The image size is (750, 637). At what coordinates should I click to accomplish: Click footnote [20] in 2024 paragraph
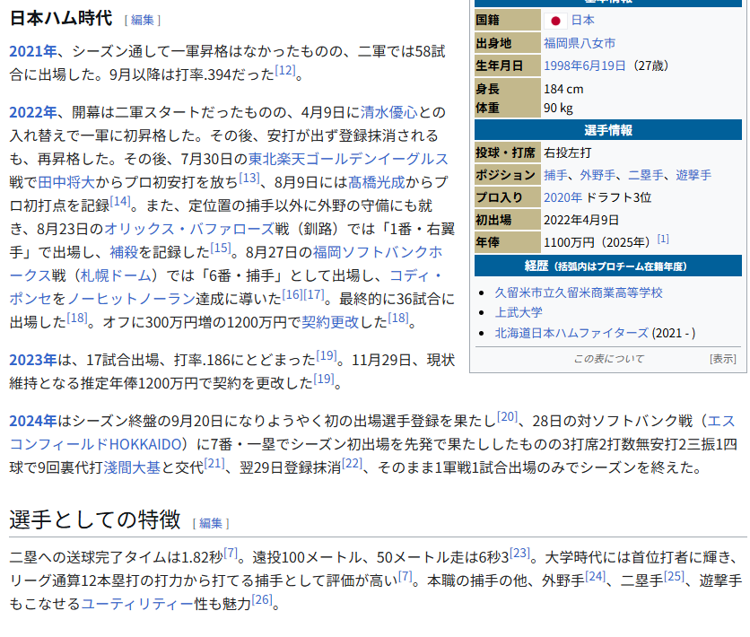tap(507, 417)
